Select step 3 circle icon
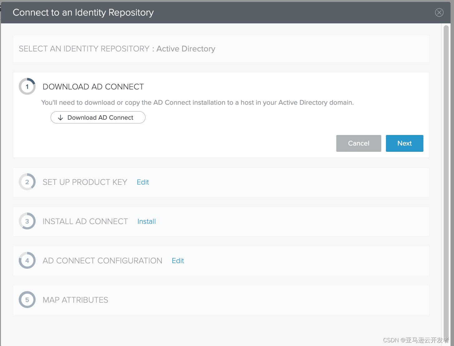Viewport: 454px width, 346px height. point(27,221)
